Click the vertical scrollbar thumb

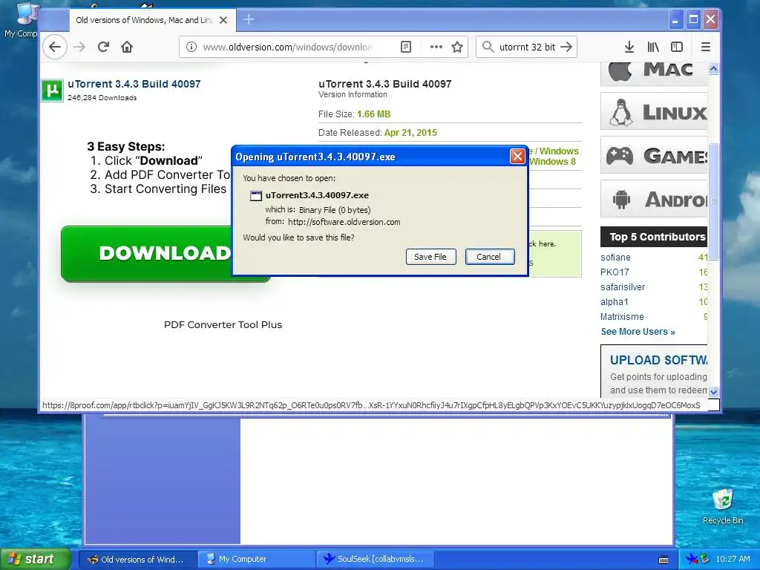(x=713, y=201)
